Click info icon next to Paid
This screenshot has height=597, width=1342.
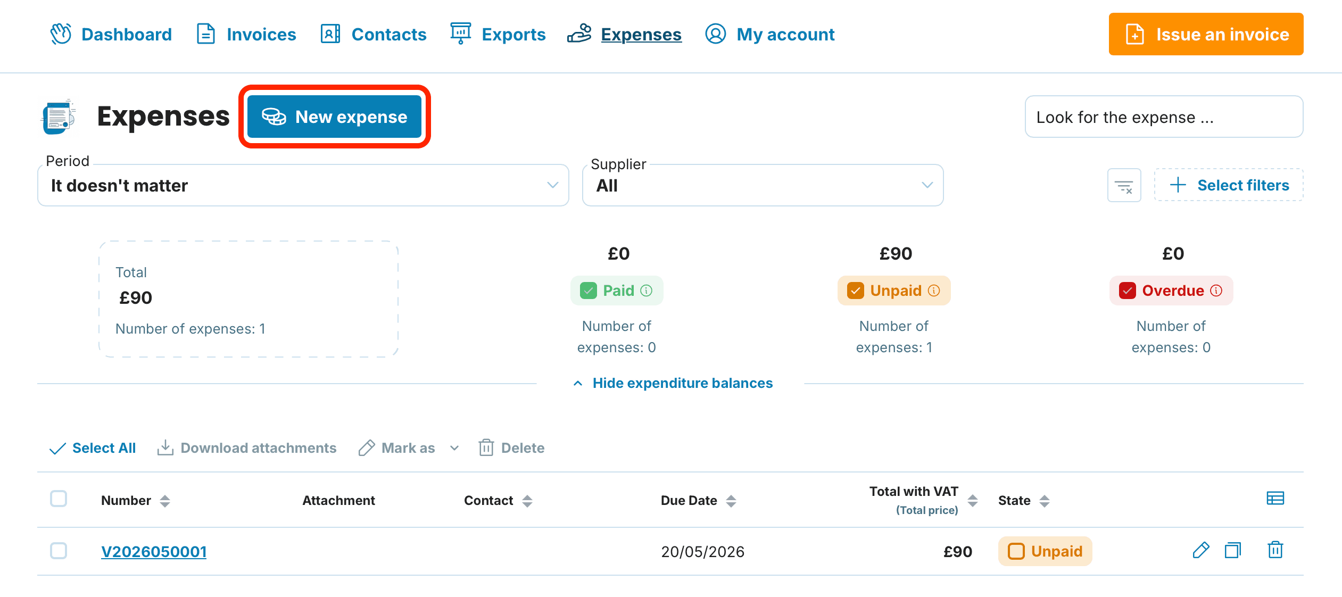click(646, 291)
